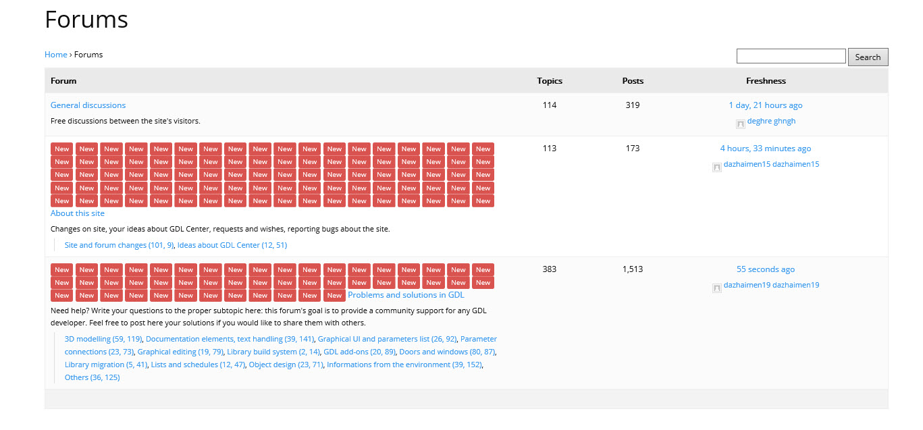Click New badge immediately left of Problems and solutions

click(334, 296)
